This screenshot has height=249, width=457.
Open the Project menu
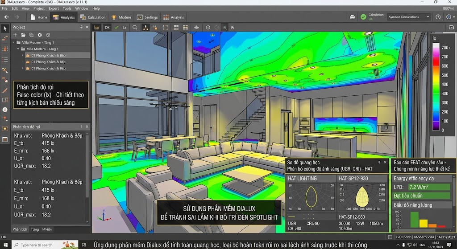tap(39, 8)
